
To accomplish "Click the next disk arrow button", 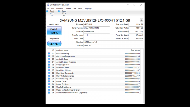I will click(x=141, y=20).
